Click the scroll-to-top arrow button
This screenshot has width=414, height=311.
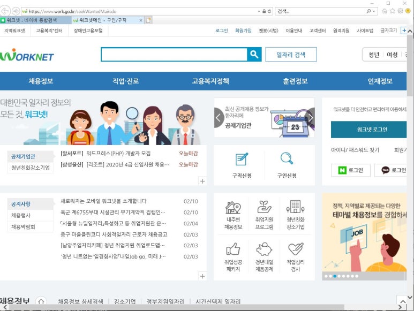click(x=403, y=301)
